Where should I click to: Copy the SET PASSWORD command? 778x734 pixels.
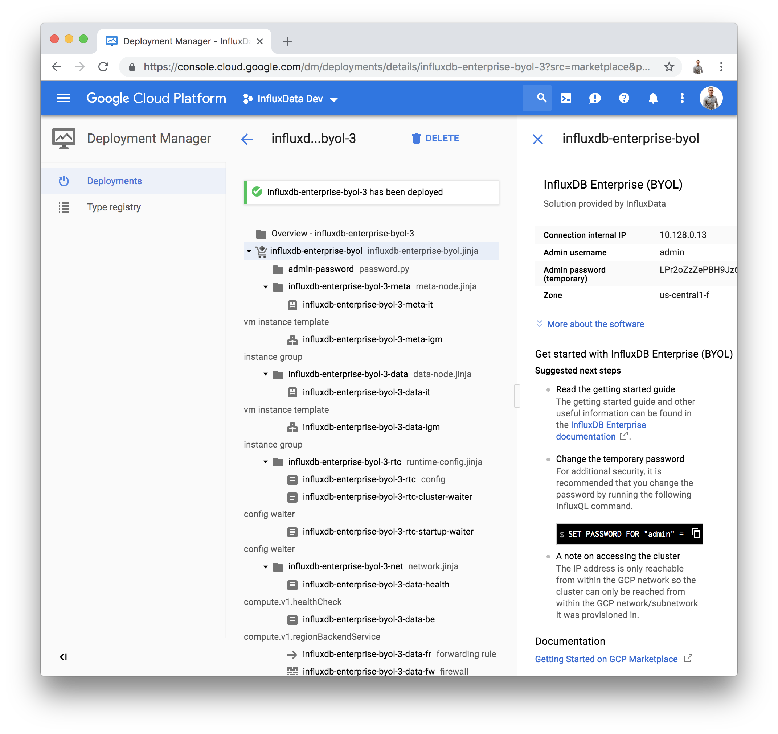click(x=696, y=533)
